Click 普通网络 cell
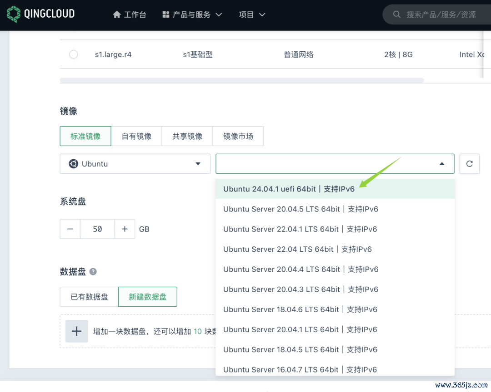The image size is (491, 392). [298, 54]
